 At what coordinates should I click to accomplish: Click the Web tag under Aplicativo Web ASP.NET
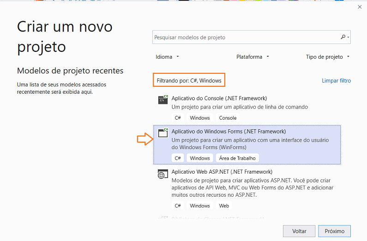click(224, 206)
